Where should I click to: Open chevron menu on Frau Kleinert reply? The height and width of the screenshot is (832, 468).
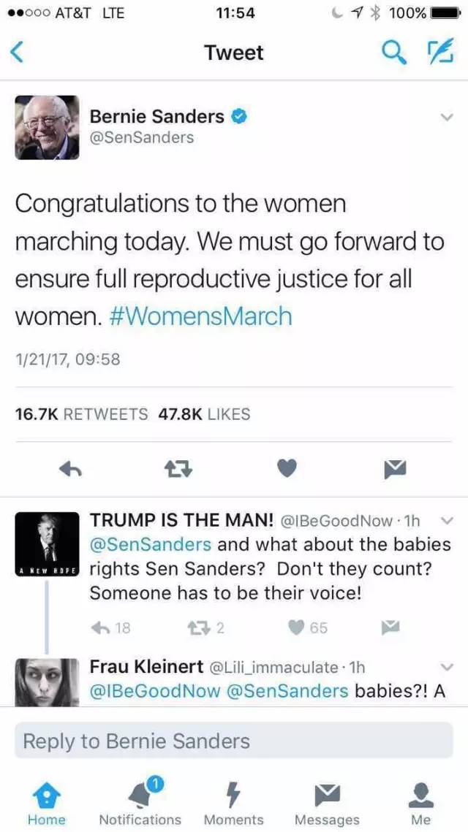[x=448, y=667]
